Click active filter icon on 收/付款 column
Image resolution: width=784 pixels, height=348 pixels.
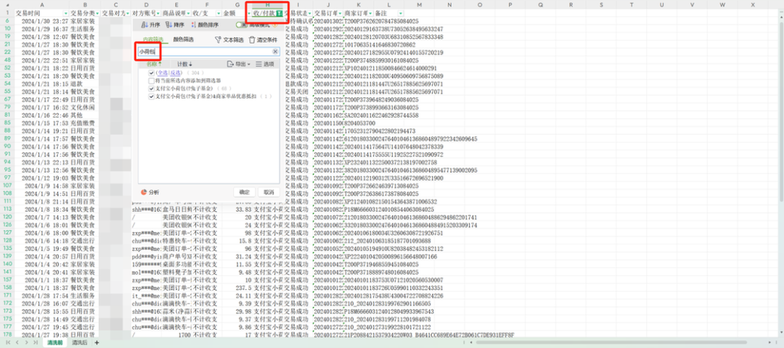tap(279, 13)
